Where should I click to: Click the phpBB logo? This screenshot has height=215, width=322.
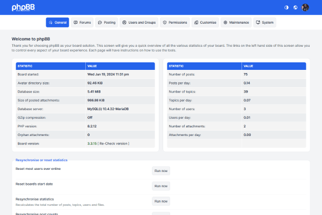coord(23,8)
